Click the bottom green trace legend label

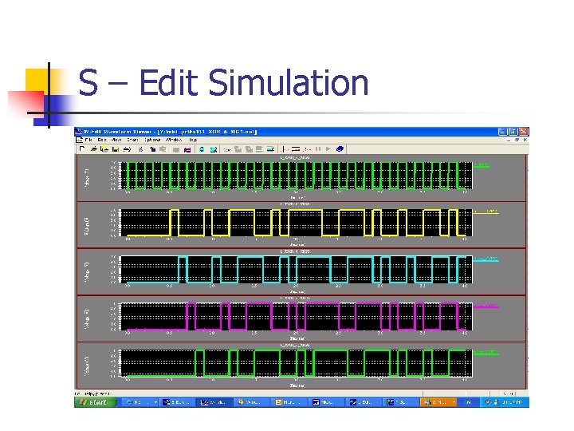(x=486, y=353)
